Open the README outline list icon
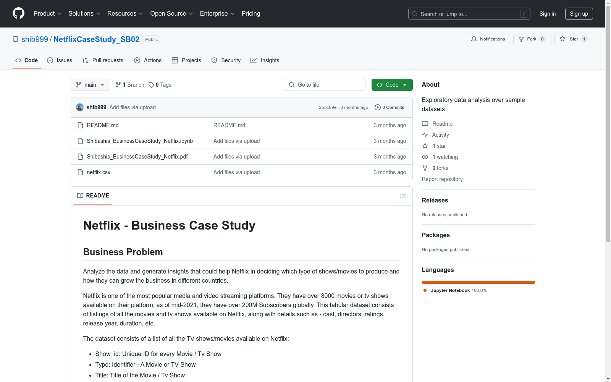Screen dimensions: 611x382 click(402, 196)
